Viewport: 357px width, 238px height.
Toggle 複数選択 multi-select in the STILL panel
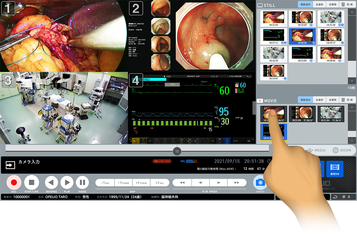(305, 4)
